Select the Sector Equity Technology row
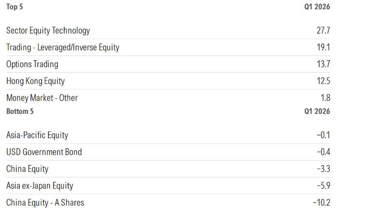 168,30
